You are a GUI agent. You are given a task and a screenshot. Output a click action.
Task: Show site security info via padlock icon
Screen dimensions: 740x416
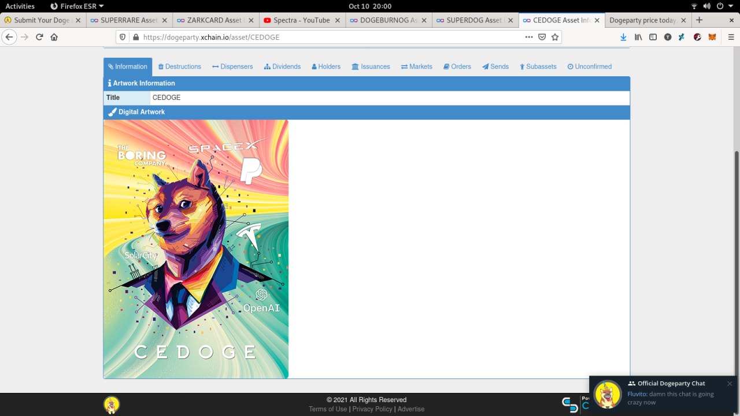[136, 37]
